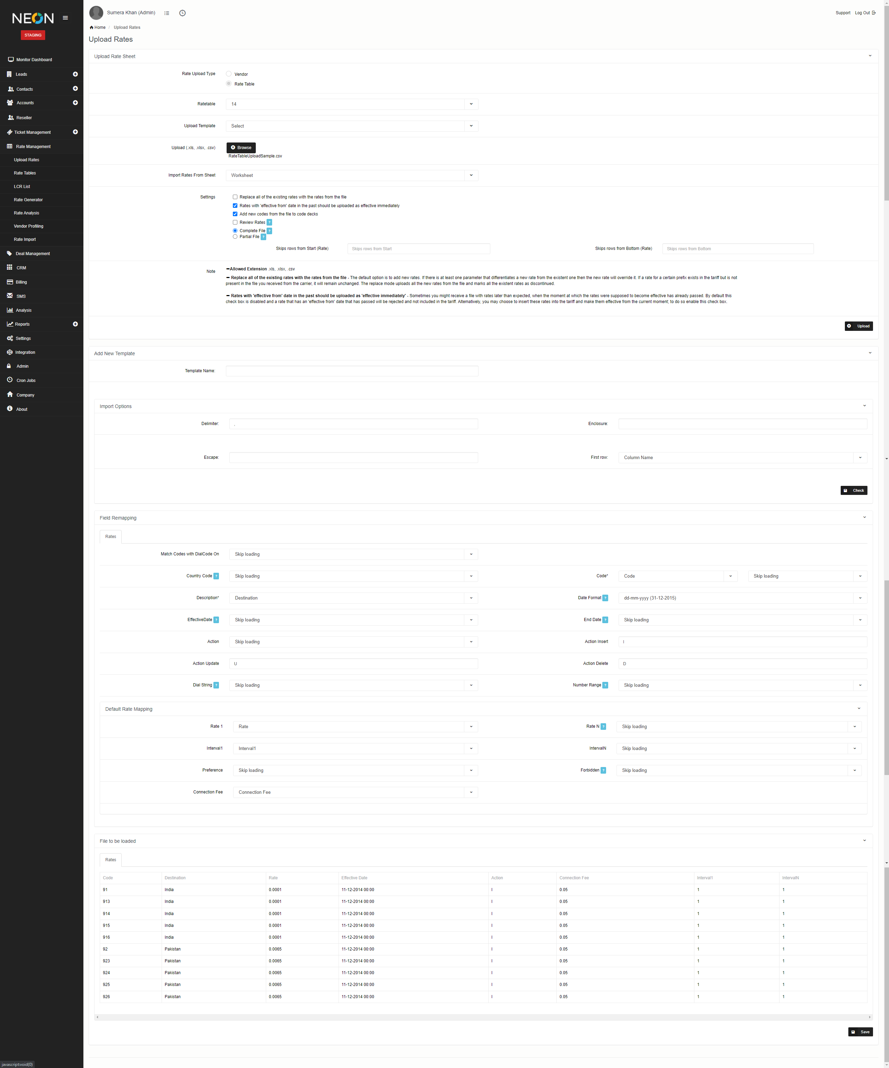Viewport: 889px width, 1068px height.
Task: Click help icon next to Review Rates
Action: (x=269, y=222)
